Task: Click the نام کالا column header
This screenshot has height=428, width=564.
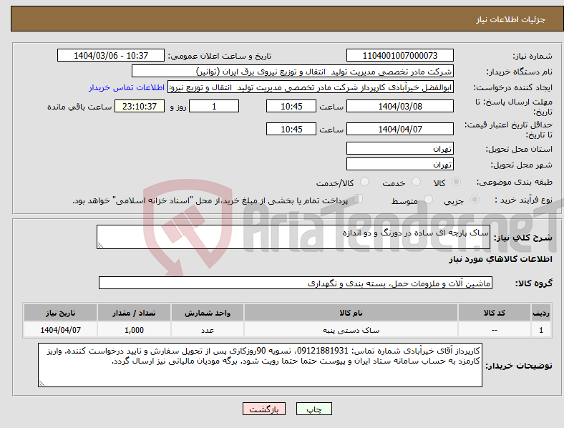Action: [351, 313]
